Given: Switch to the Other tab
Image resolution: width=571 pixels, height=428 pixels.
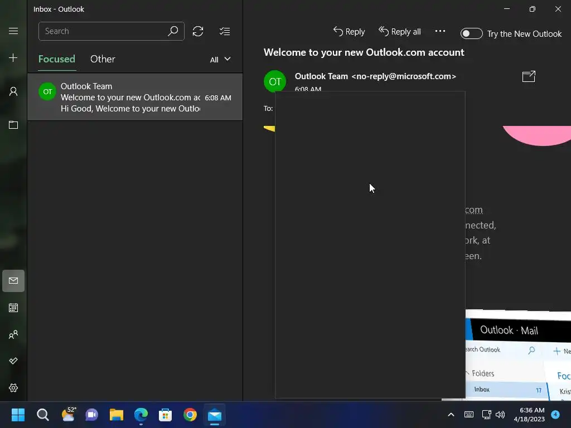Looking at the screenshot, I should pyautogui.click(x=103, y=59).
